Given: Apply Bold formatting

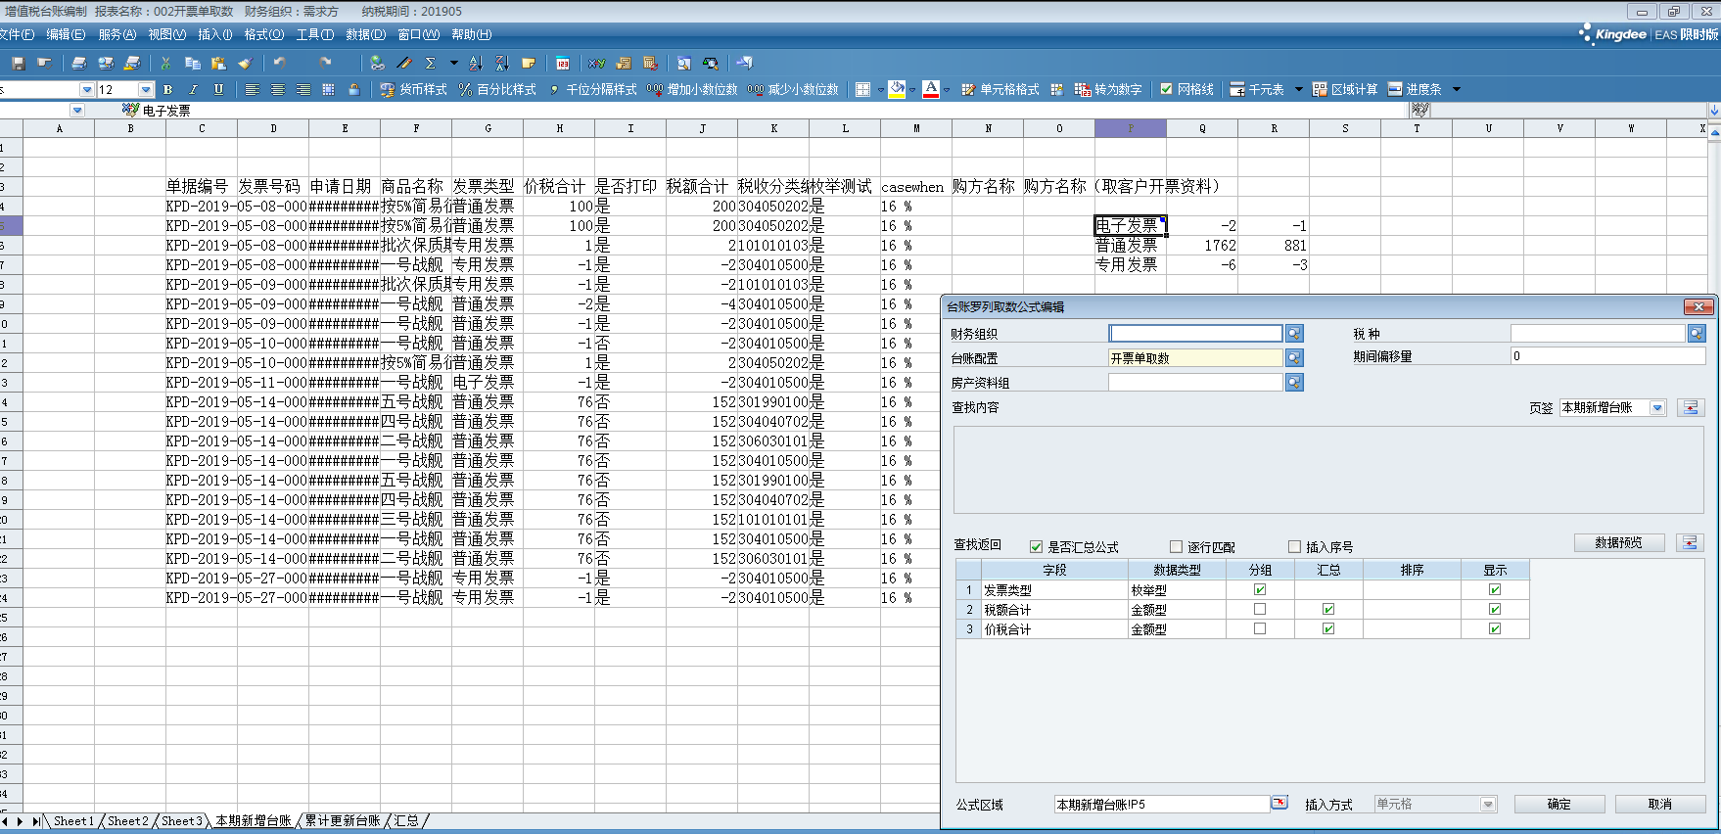Looking at the screenshot, I should click(x=167, y=89).
